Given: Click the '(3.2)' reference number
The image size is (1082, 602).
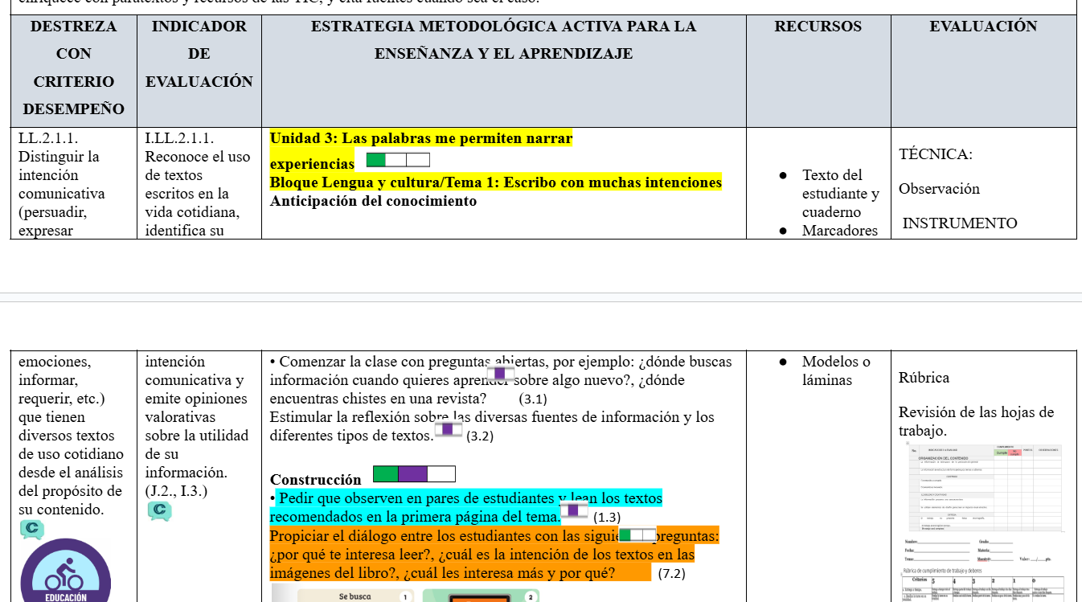Looking at the screenshot, I should [x=480, y=436].
